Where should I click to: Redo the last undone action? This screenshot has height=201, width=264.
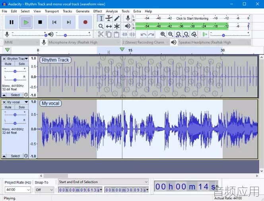(151, 34)
